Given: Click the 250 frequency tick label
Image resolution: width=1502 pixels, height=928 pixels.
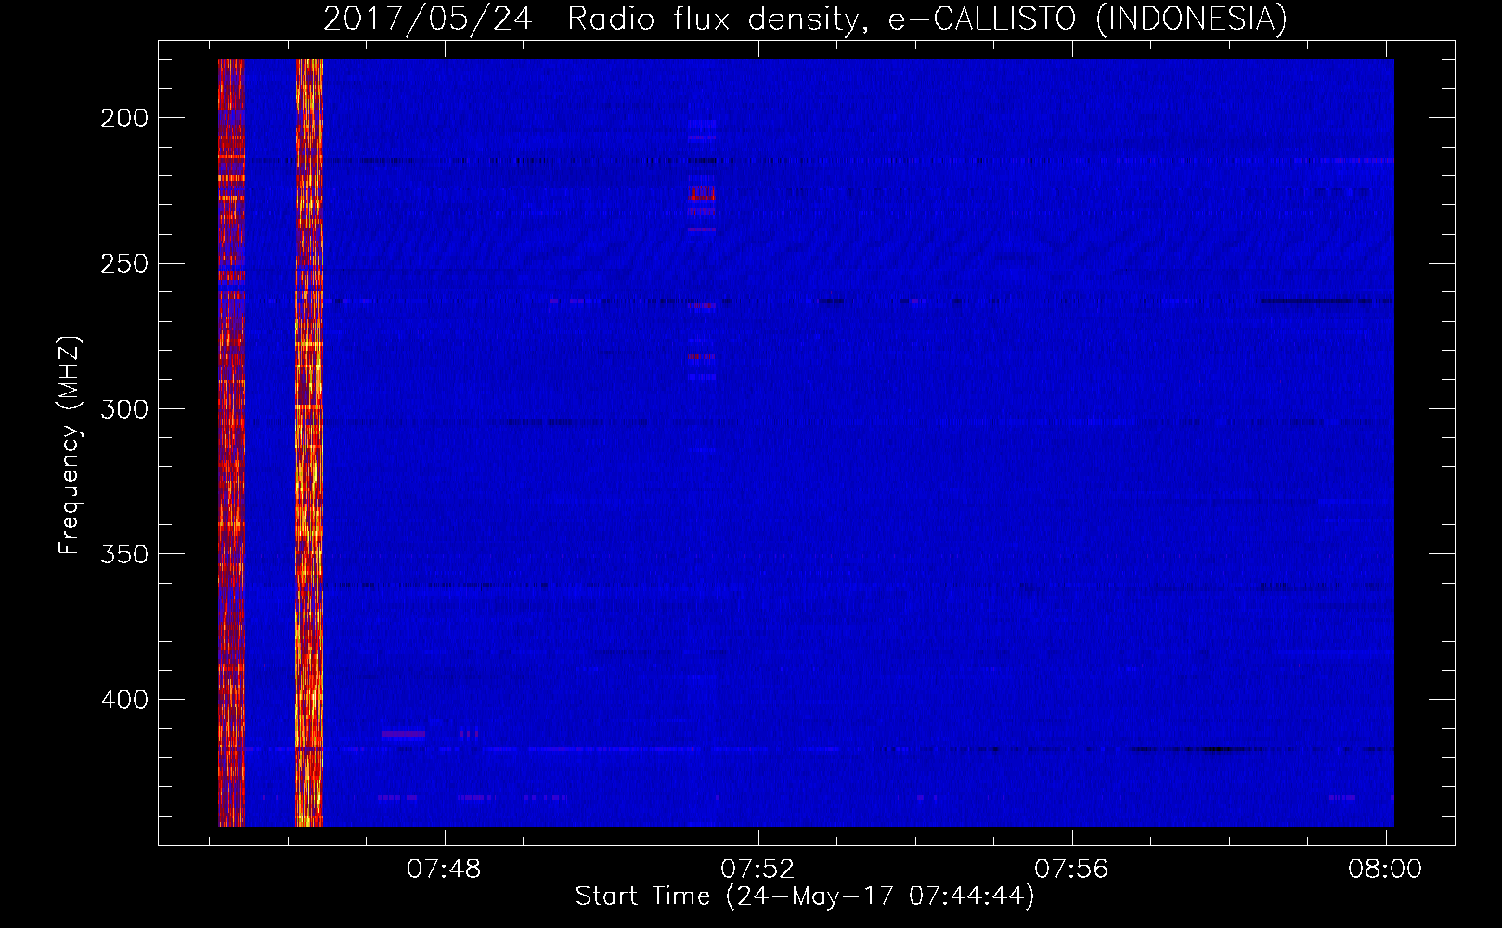Looking at the screenshot, I should pos(124,264).
